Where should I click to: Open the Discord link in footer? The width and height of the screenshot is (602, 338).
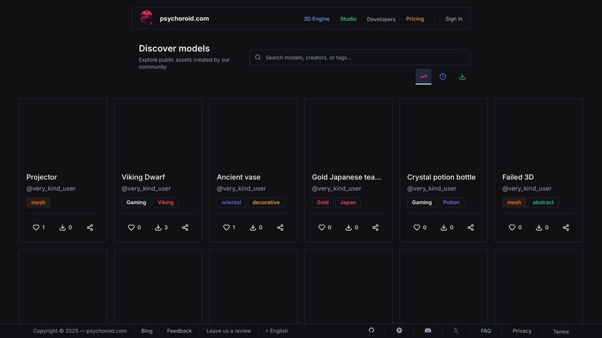point(428,330)
